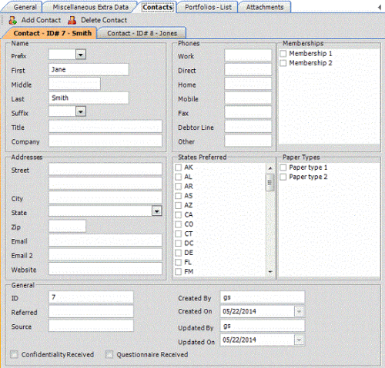Click the Zip field
Image resolution: width=385 pixels, height=368 pixels.
pos(67,226)
